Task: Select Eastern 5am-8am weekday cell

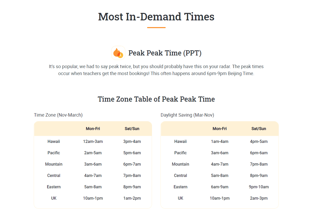Action: coord(93,187)
